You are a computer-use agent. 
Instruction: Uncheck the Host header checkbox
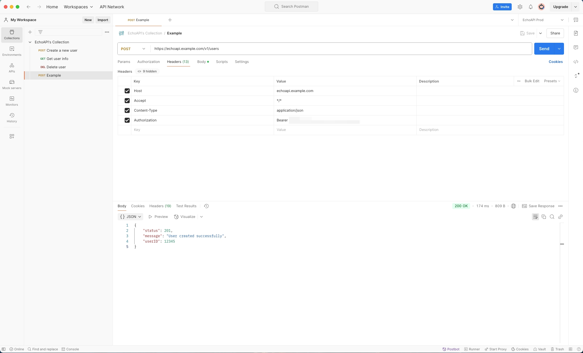pyautogui.click(x=127, y=91)
